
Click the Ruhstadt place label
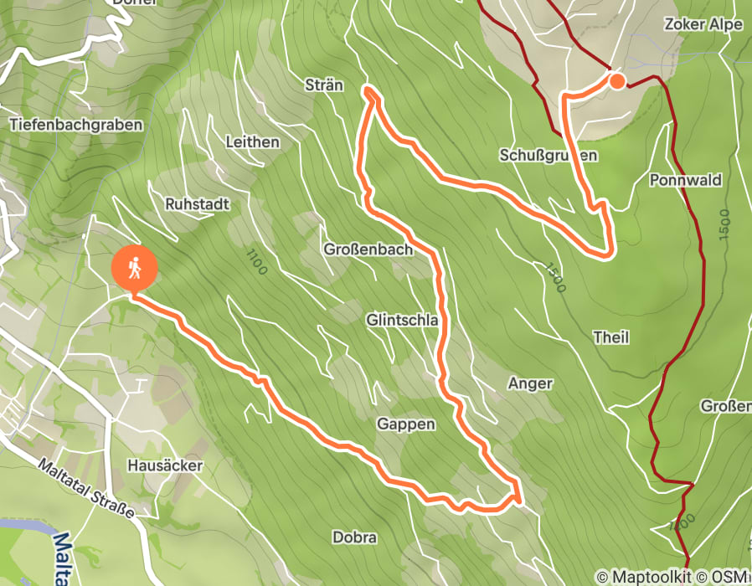tap(197, 204)
